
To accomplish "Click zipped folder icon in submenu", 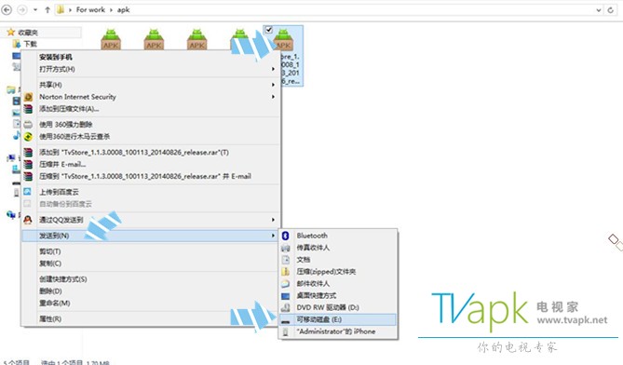I will 285,272.
